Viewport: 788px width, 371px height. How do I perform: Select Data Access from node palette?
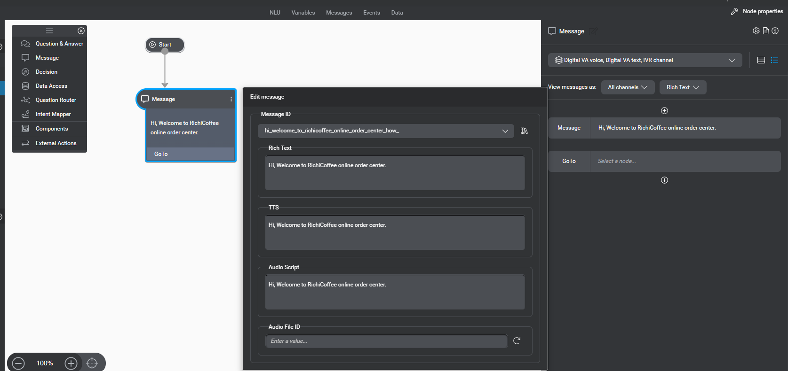click(51, 86)
